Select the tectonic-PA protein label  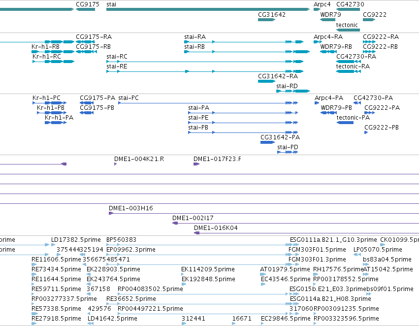[x=353, y=118]
